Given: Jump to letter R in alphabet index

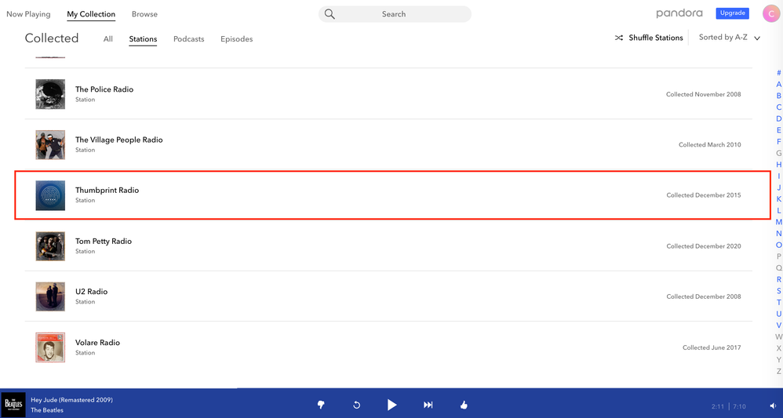Looking at the screenshot, I should click(x=778, y=280).
